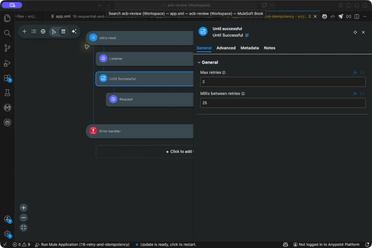This screenshot has height=248, width=372.
Task: Click Run Mule Application in status bar
Action: point(82,244)
